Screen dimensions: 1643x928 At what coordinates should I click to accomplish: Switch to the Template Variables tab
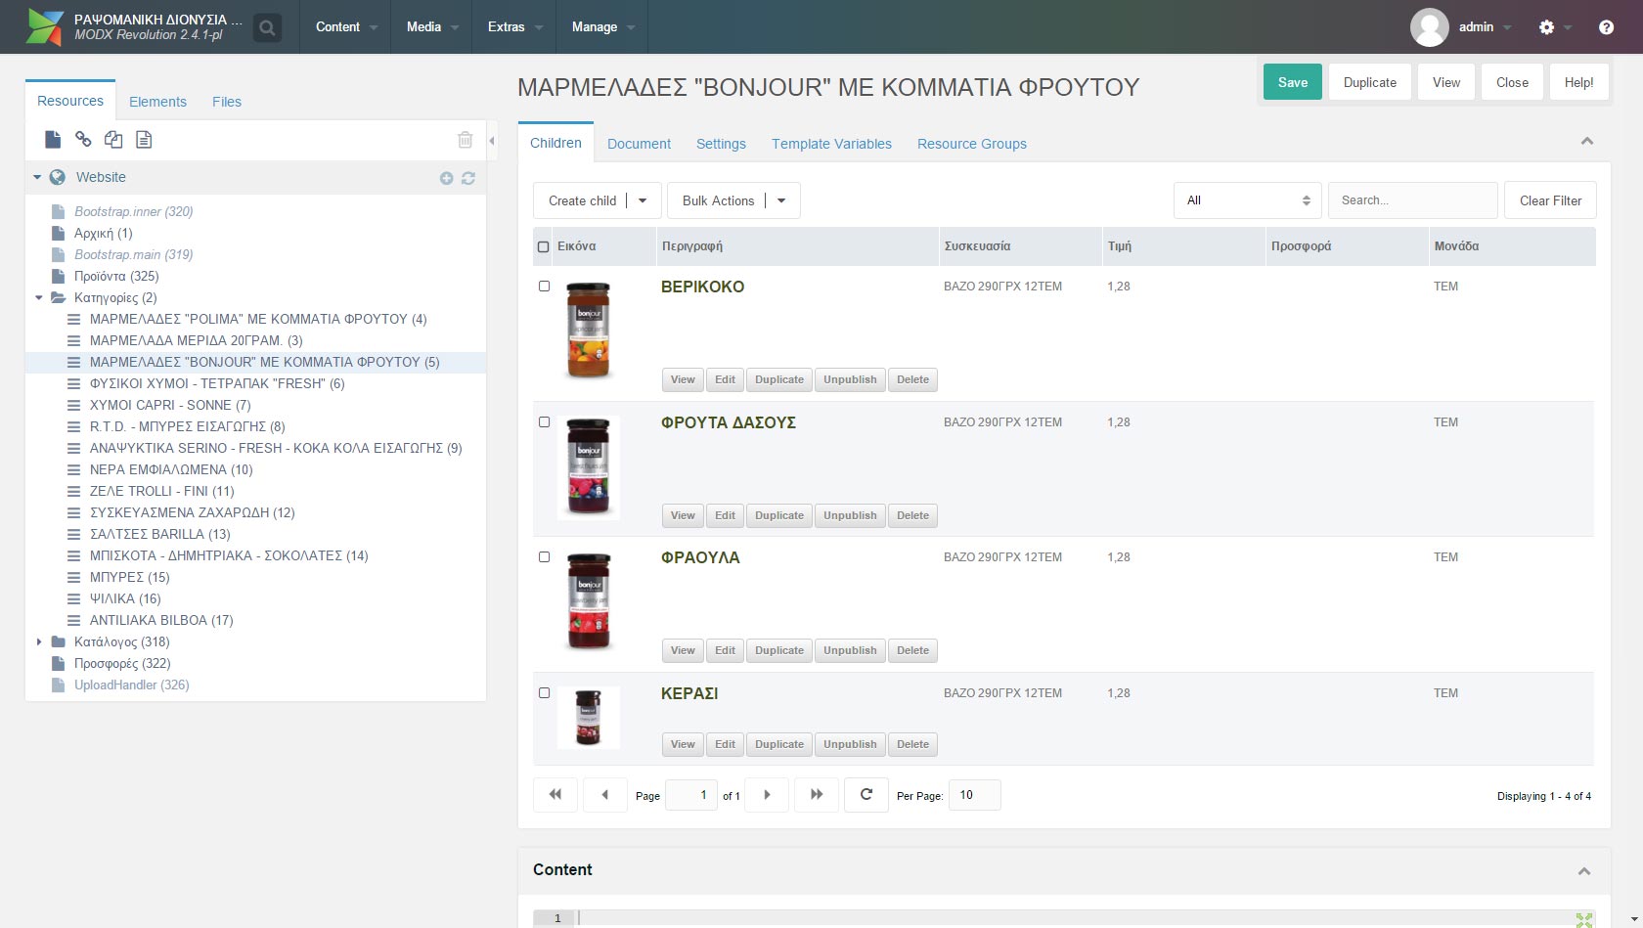pos(831,144)
